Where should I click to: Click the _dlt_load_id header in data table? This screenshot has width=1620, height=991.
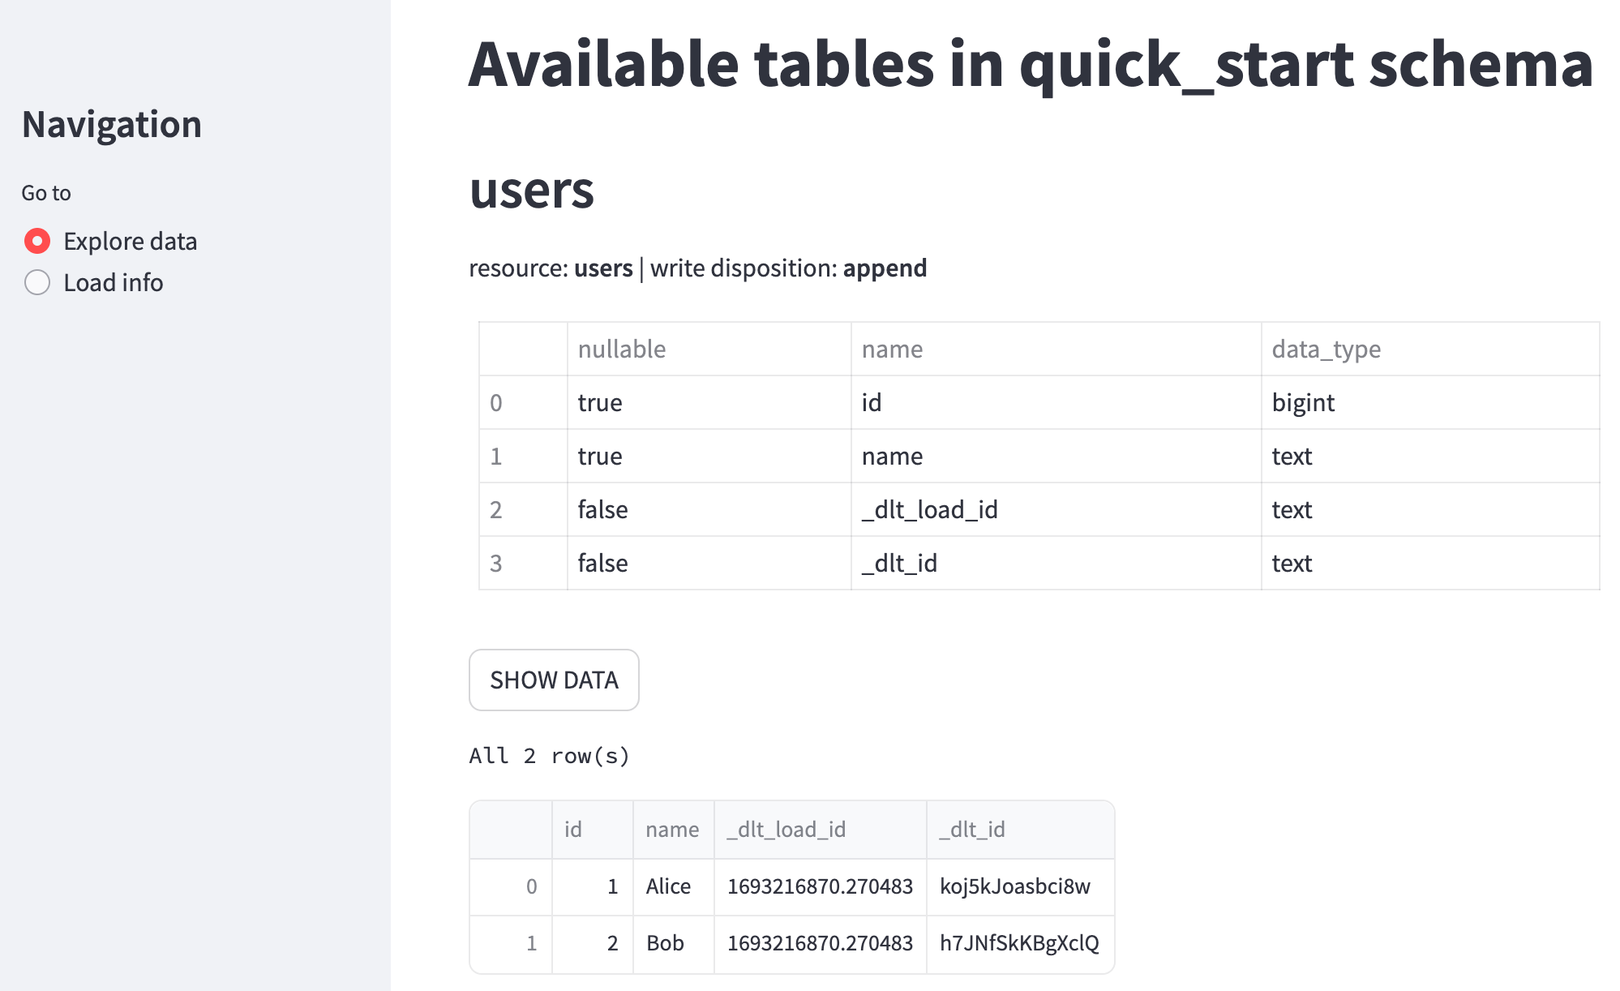point(820,830)
